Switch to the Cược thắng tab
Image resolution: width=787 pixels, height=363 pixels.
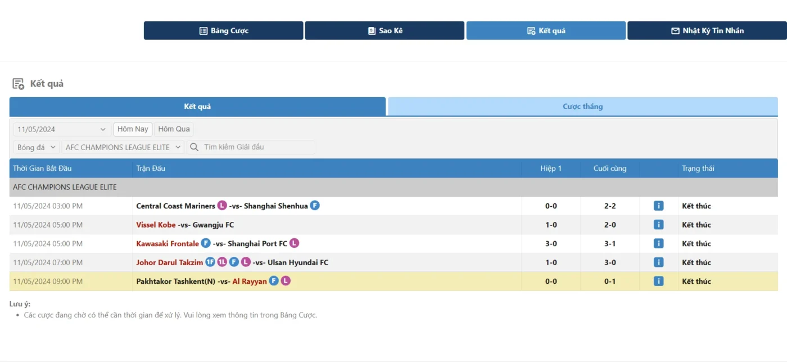(582, 107)
